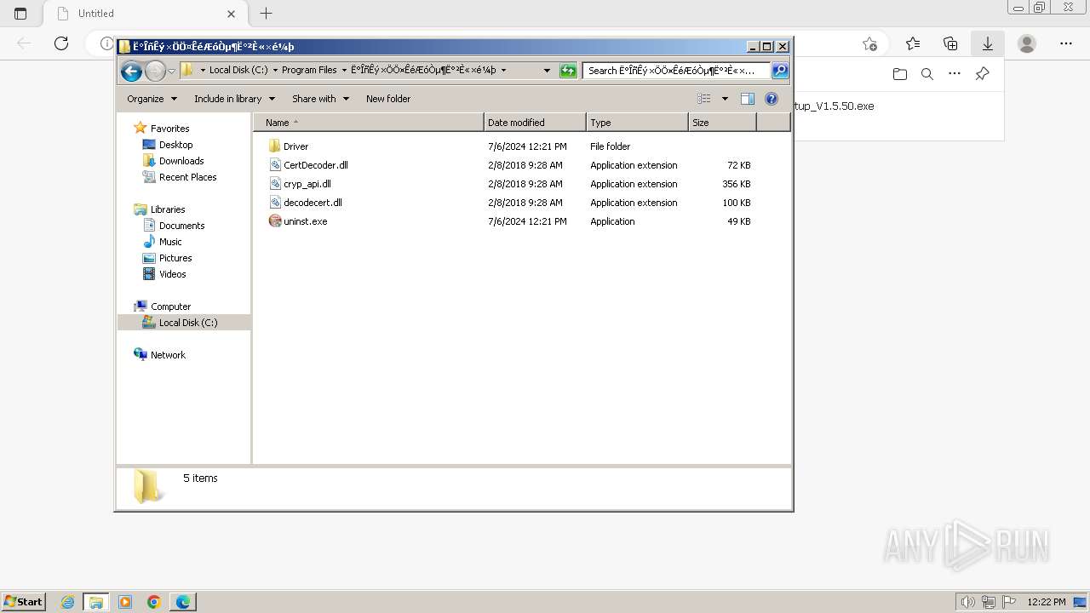Open downloads folder in Edge panel
Image resolution: width=1090 pixels, height=613 pixels.
pyautogui.click(x=900, y=74)
